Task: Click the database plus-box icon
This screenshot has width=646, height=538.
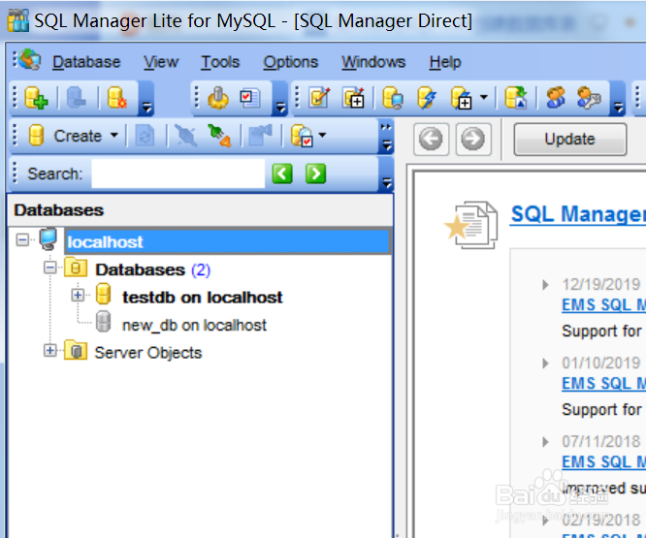Action: tap(461, 98)
